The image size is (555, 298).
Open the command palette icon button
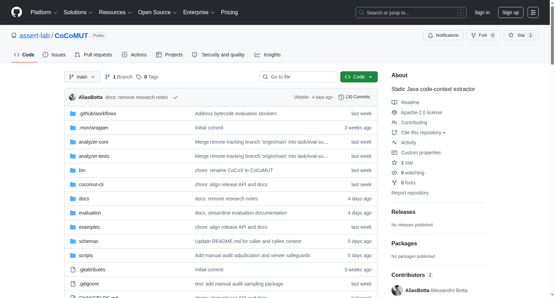533,12
